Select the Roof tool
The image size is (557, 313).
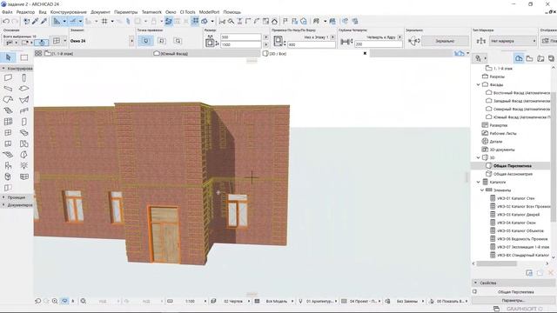(8, 100)
